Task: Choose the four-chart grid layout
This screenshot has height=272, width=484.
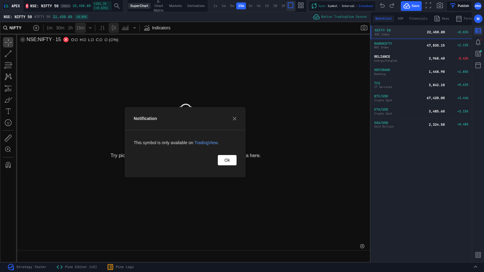Action: click(301, 5)
